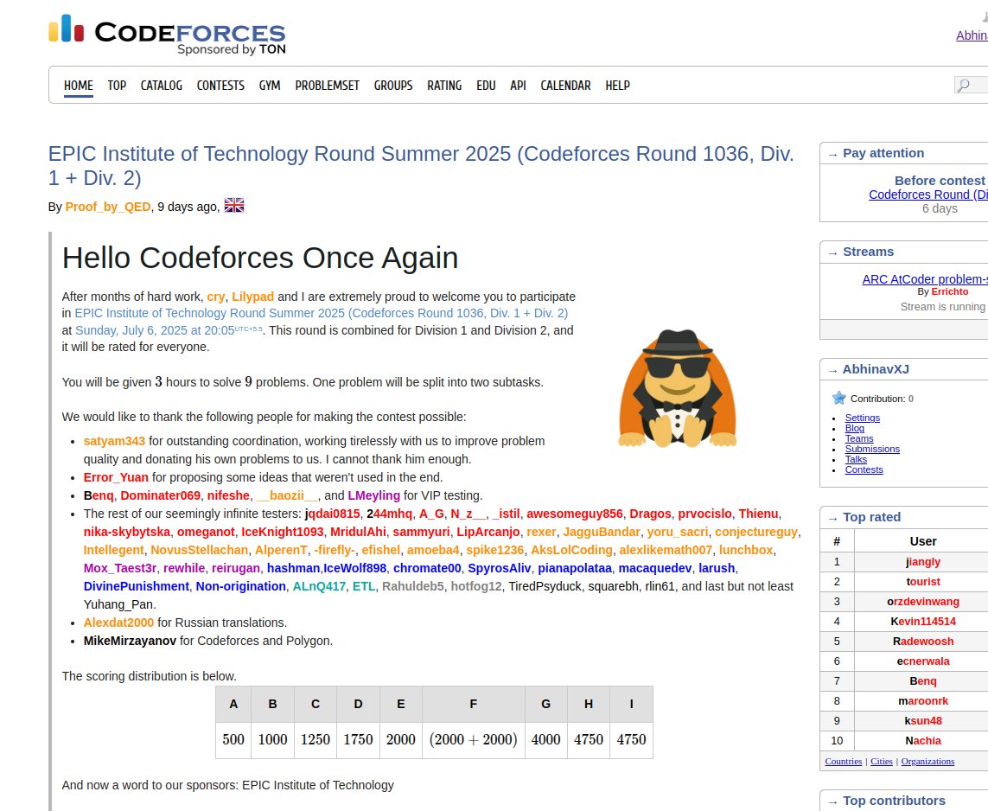Open Alexdat2000's profile

click(x=118, y=623)
